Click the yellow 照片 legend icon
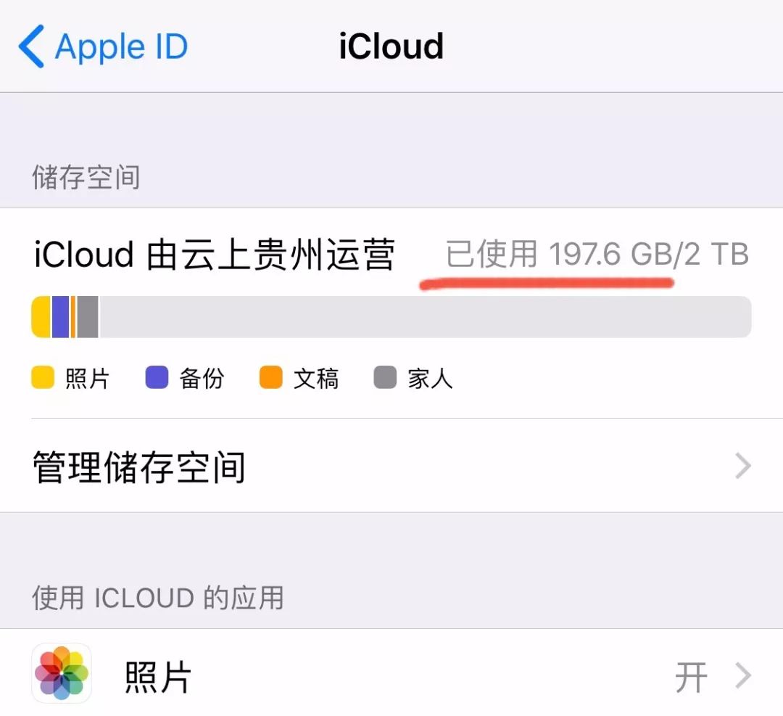 42,378
